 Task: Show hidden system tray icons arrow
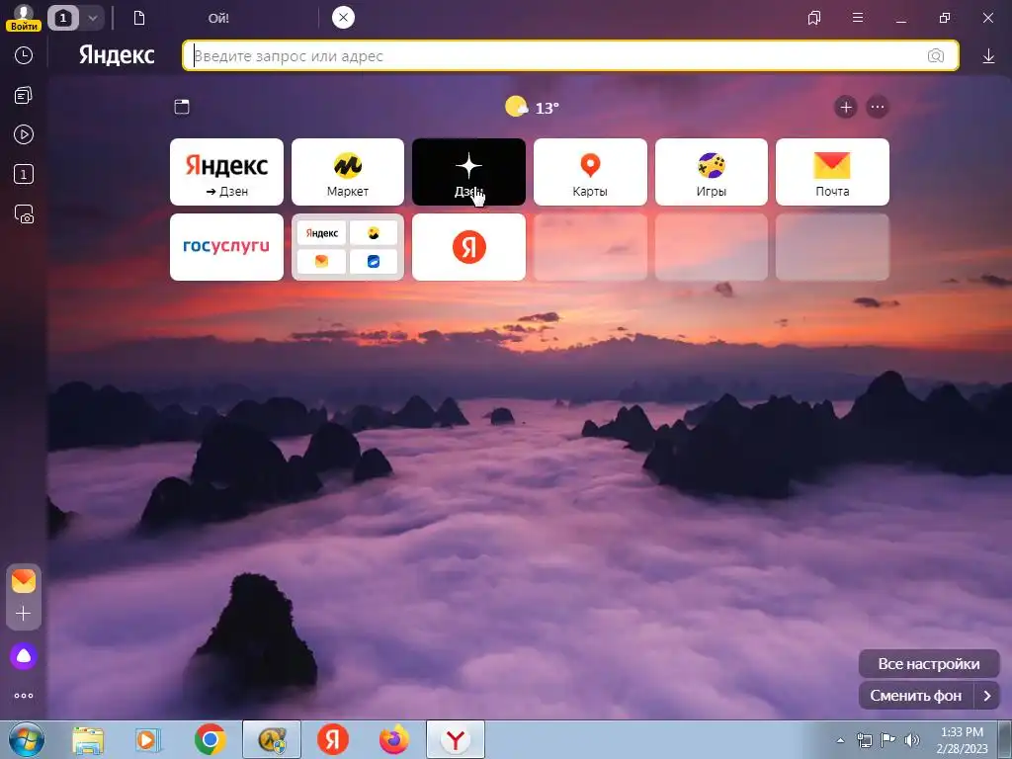[840, 740]
